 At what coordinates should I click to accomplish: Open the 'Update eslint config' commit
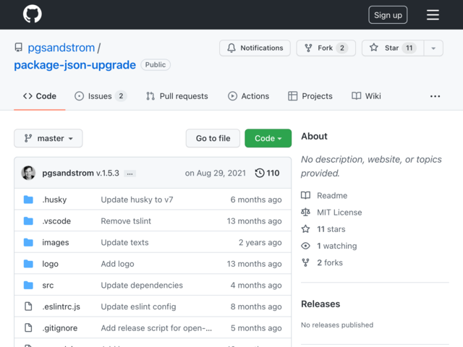[138, 307]
